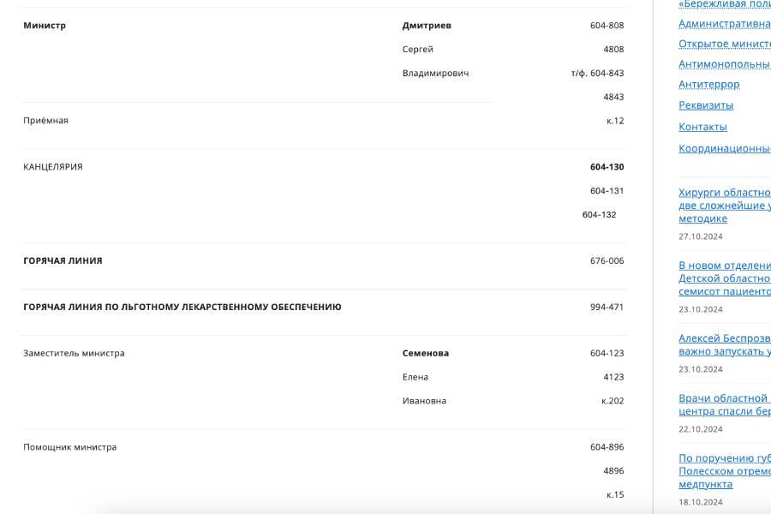Screen dimensions: 771x514
Task: Click the Помощник министра row label
Action: pos(69,447)
